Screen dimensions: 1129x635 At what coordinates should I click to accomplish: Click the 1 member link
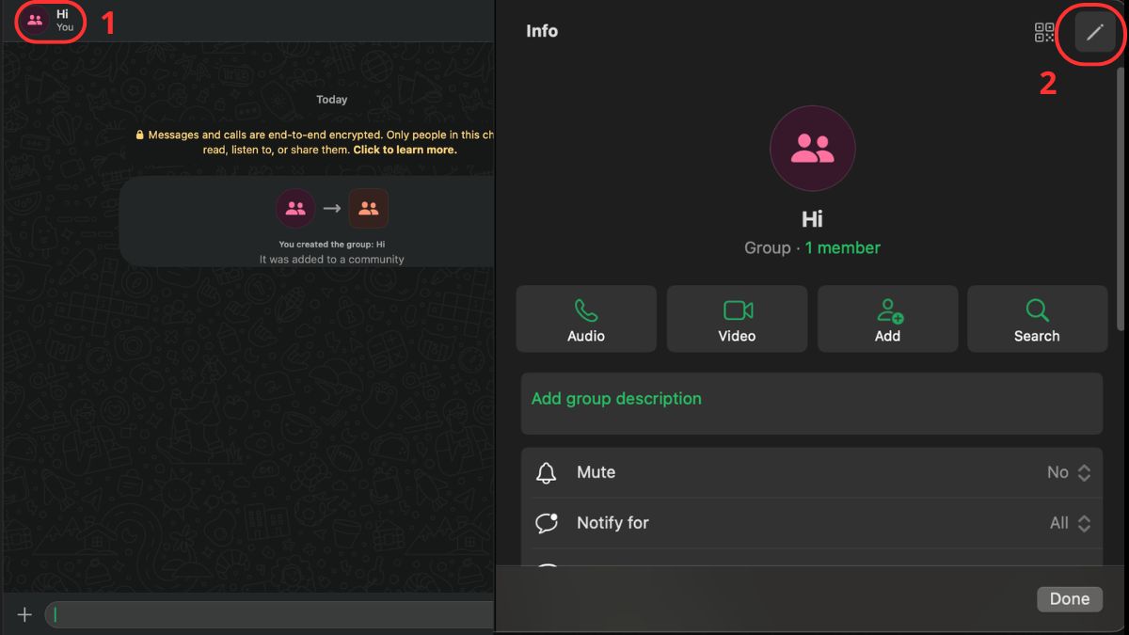(x=843, y=248)
